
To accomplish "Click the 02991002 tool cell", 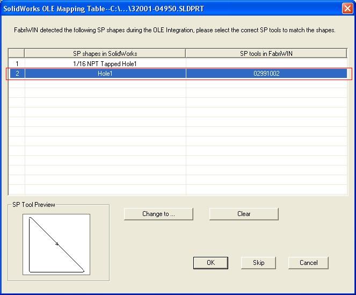I will 266,74.
